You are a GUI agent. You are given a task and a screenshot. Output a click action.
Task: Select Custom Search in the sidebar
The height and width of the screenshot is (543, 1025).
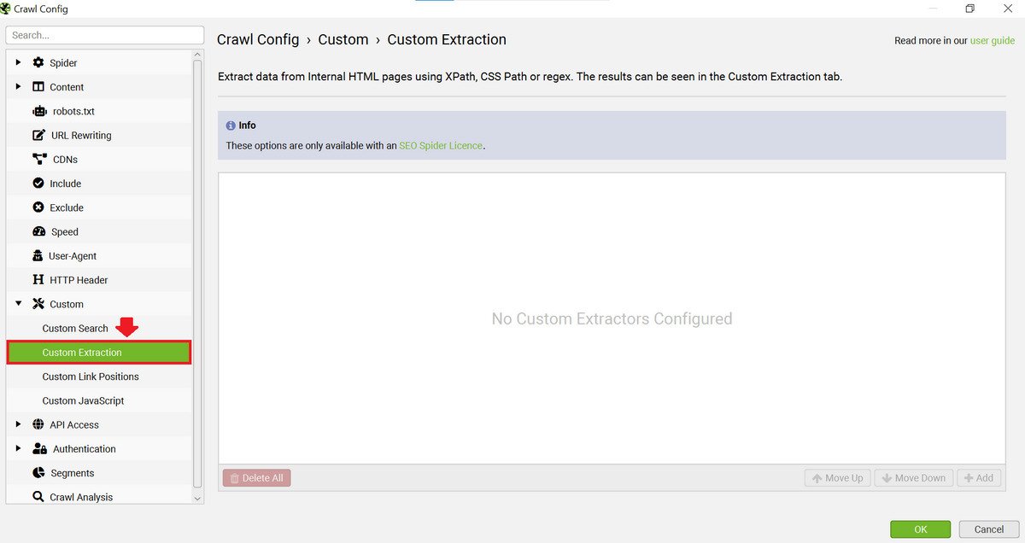pyautogui.click(x=74, y=328)
